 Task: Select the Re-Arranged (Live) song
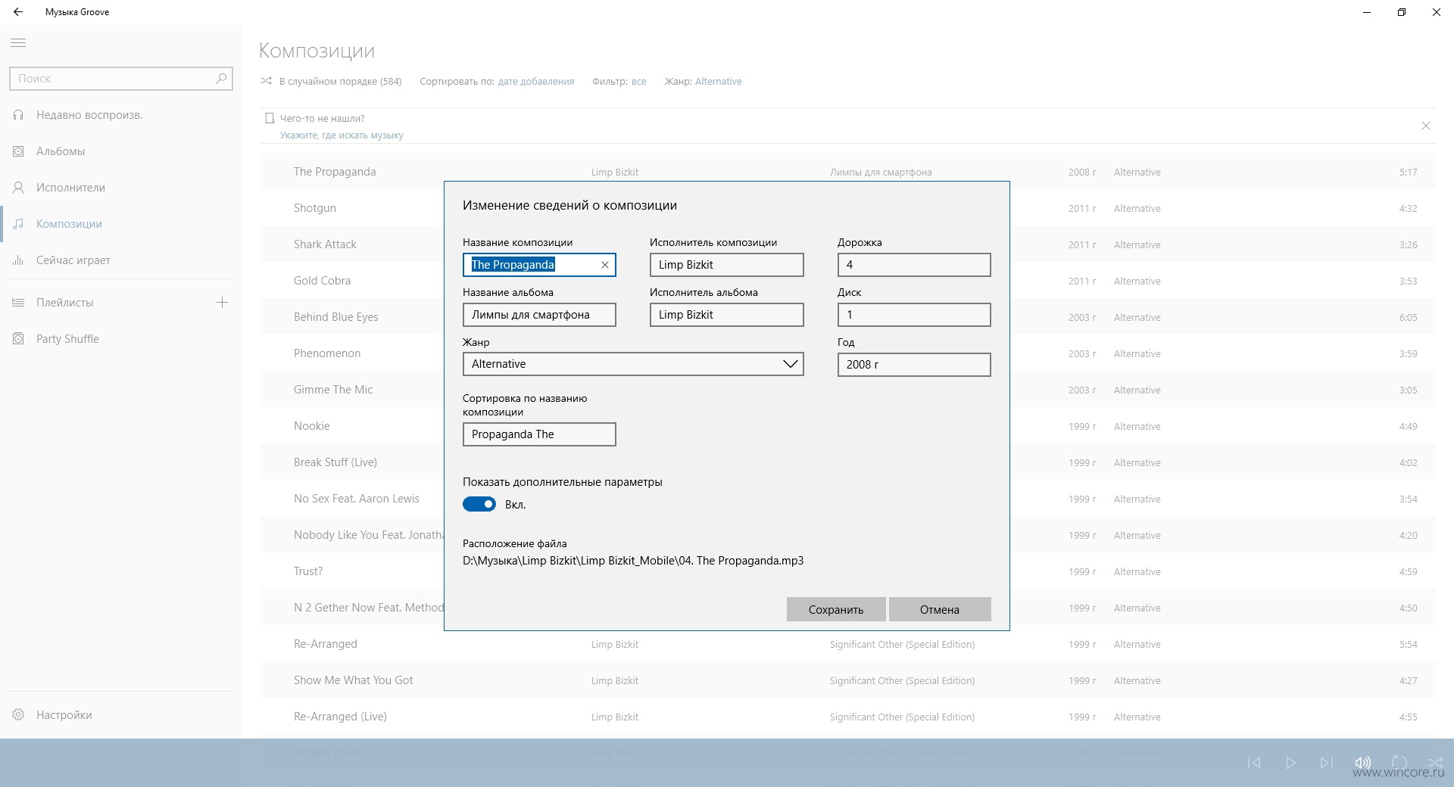pos(848,717)
